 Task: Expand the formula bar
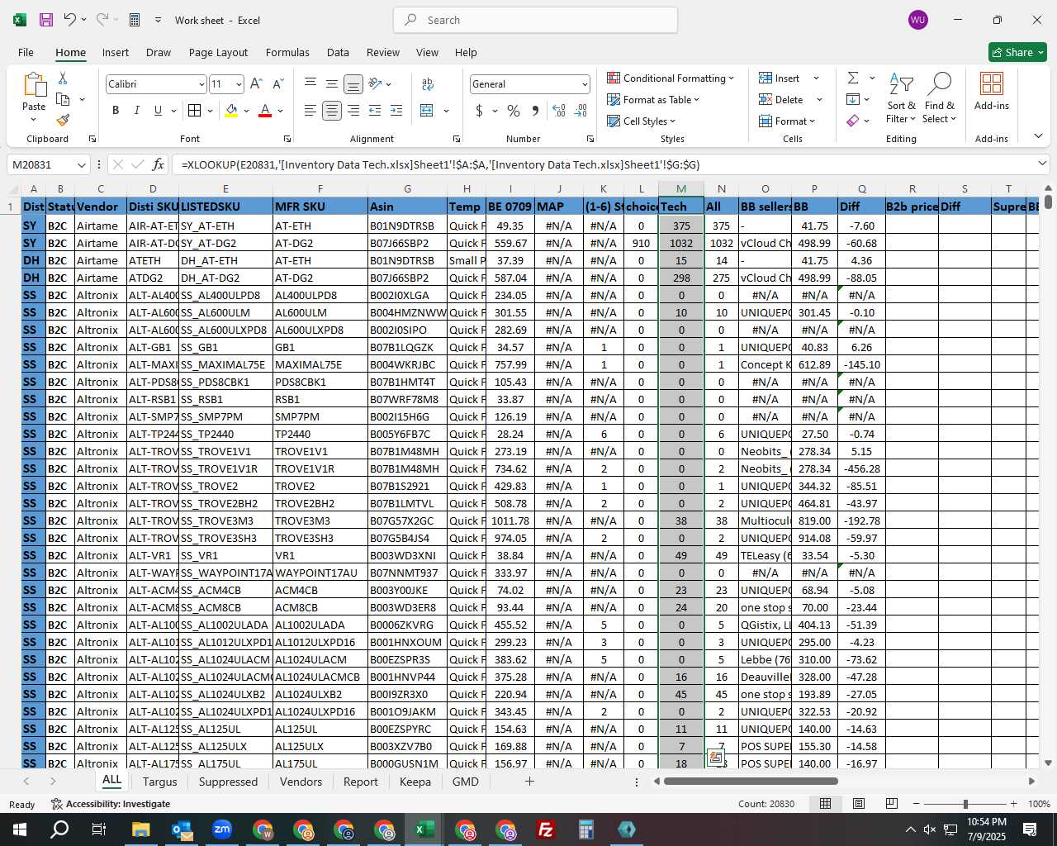click(1042, 164)
